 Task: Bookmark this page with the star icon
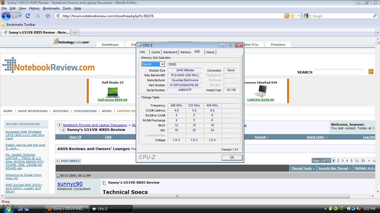pyautogui.click(x=292, y=16)
